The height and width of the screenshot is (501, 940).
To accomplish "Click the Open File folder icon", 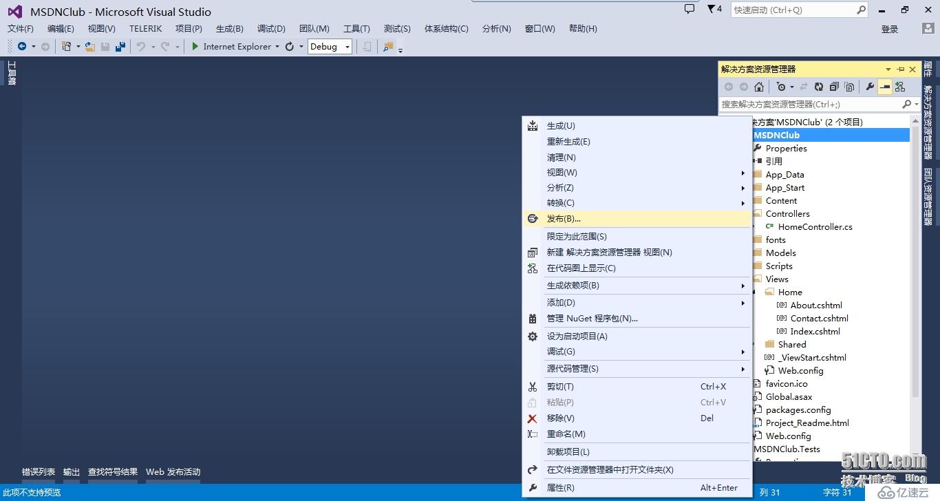I will point(90,46).
